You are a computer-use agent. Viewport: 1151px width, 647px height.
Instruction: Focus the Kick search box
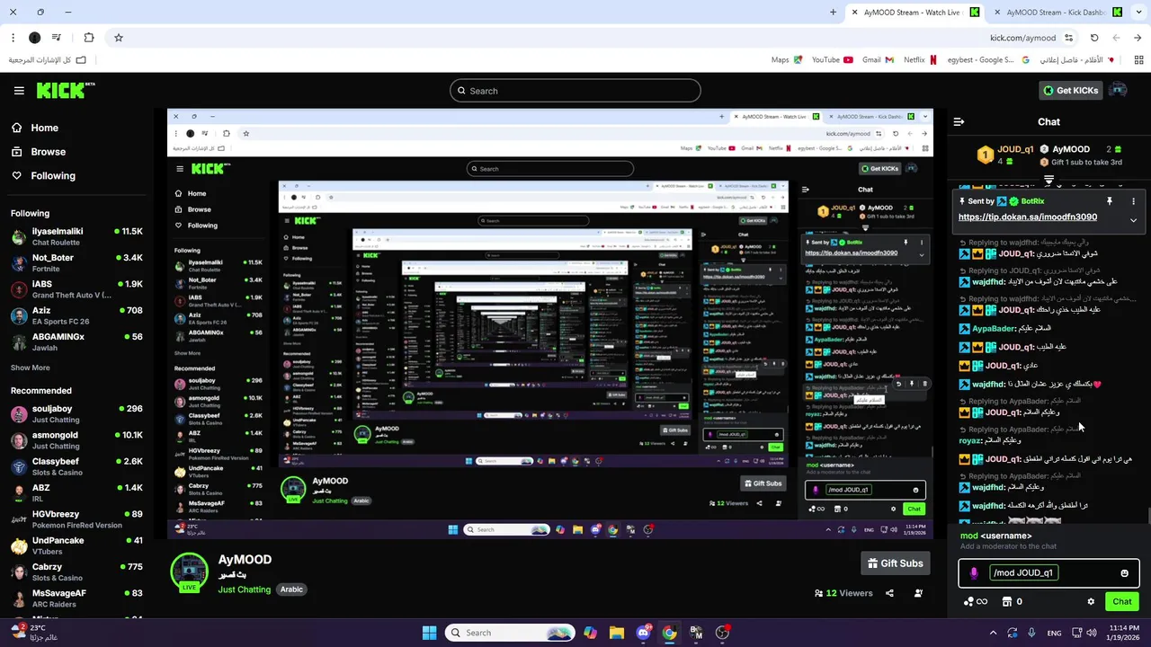point(575,91)
